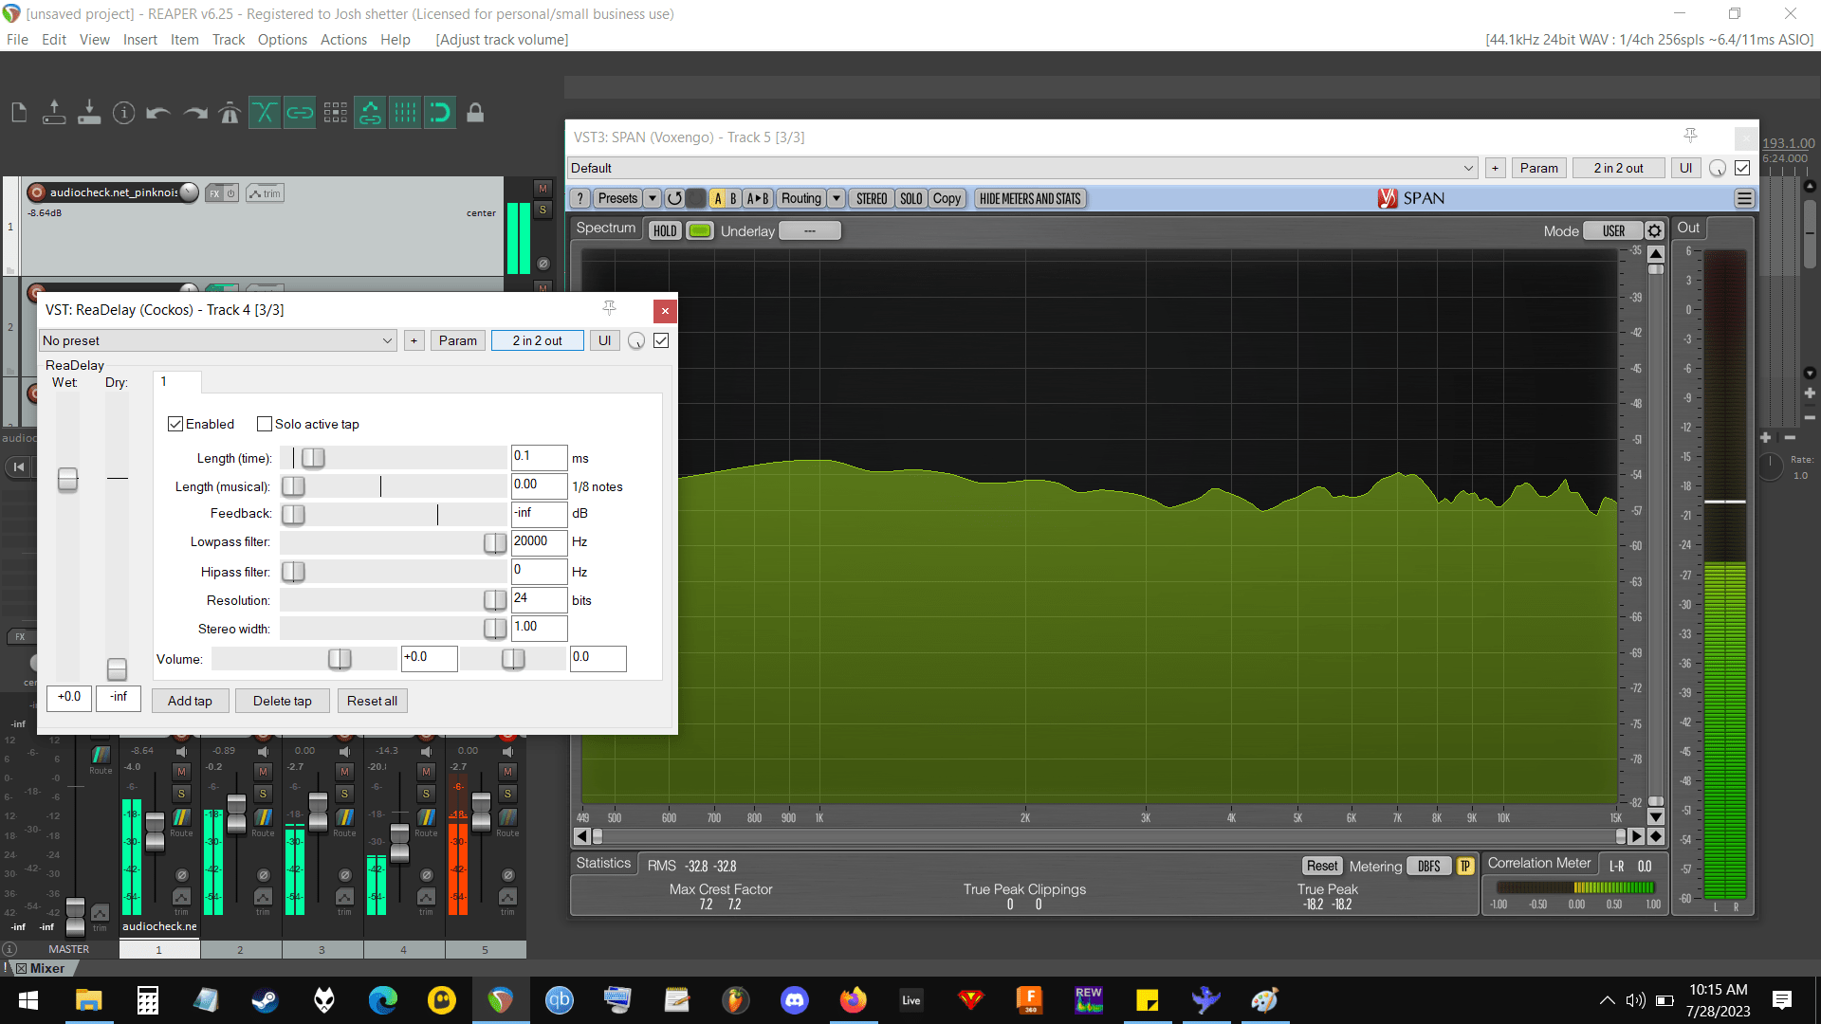Open the Insert menu

click(140, 40)
